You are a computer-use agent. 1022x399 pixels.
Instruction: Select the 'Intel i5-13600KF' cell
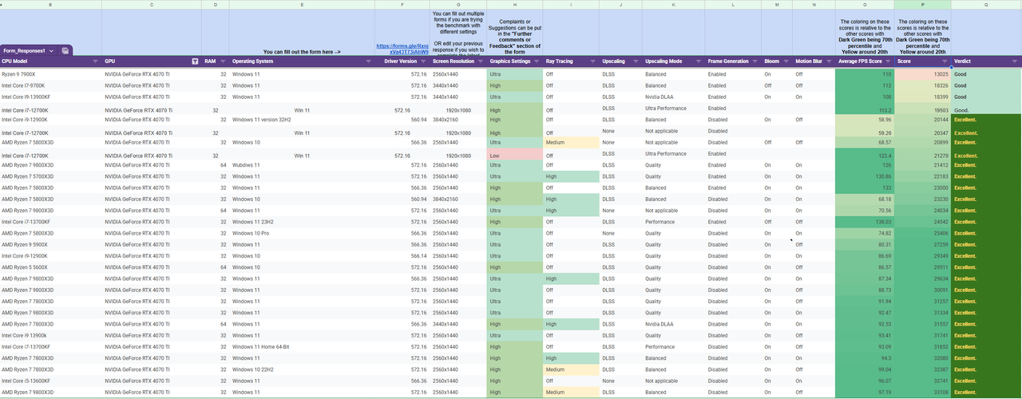(x=51, y=381)
